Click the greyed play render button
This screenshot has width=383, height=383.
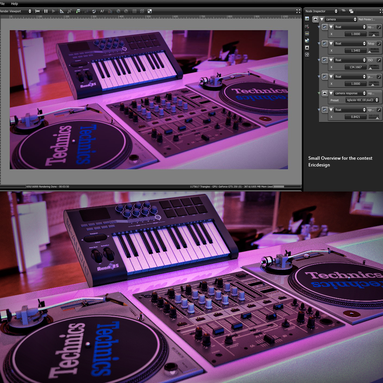[x=53, y=11]
